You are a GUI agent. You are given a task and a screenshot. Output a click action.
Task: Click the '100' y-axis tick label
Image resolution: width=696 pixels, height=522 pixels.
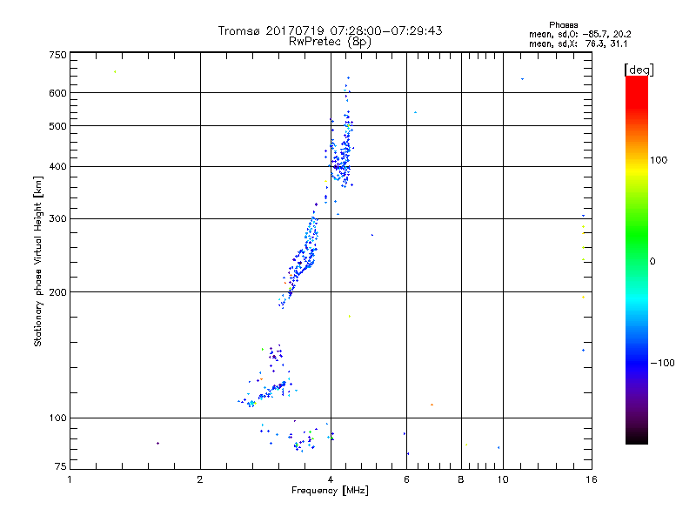pos(57,418)
